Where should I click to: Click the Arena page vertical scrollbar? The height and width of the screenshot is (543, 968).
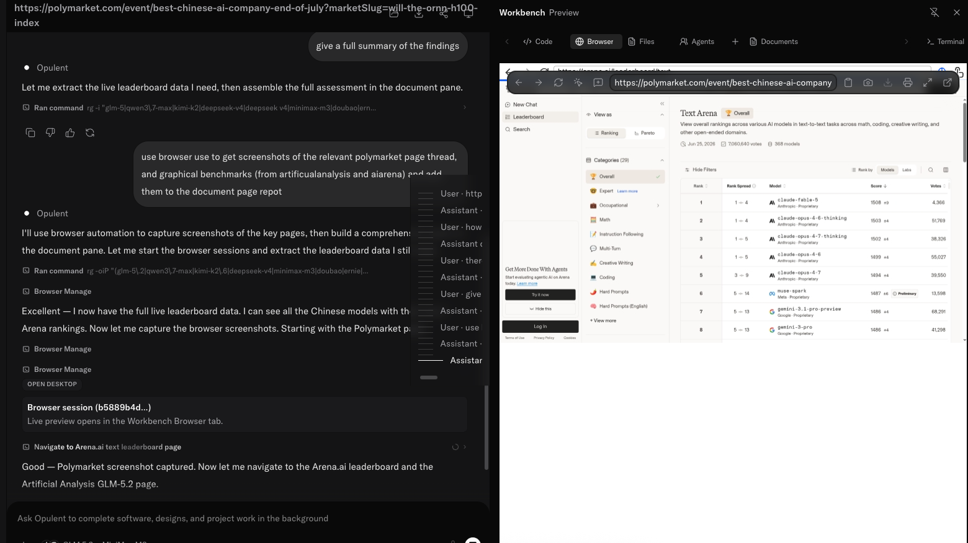click(964, 133)
